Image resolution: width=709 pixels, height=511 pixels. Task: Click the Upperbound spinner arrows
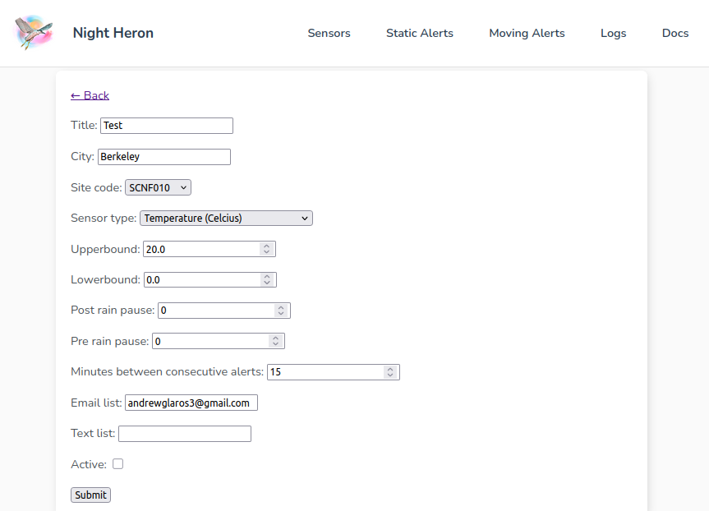[266, 249]
